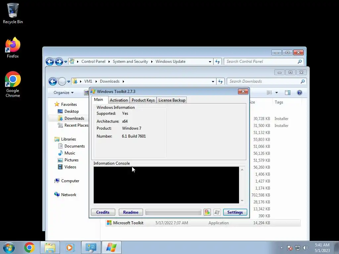Image resolution: width=339 pixels, height=254 pixels.
Task: Open Settings in Windows Toolkit
Action: point(235,212)
